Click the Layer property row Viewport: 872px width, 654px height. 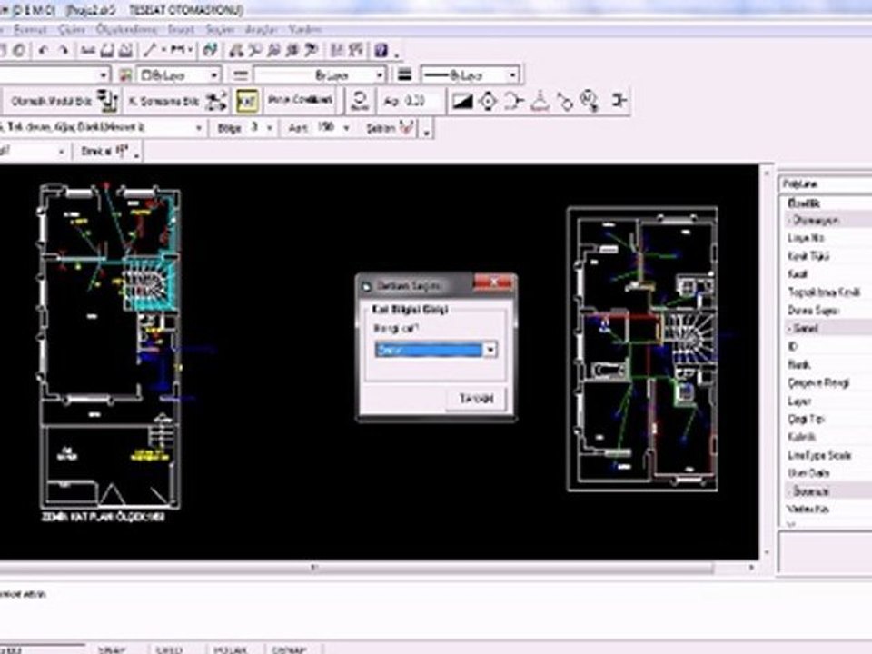[x=828, y=401]
